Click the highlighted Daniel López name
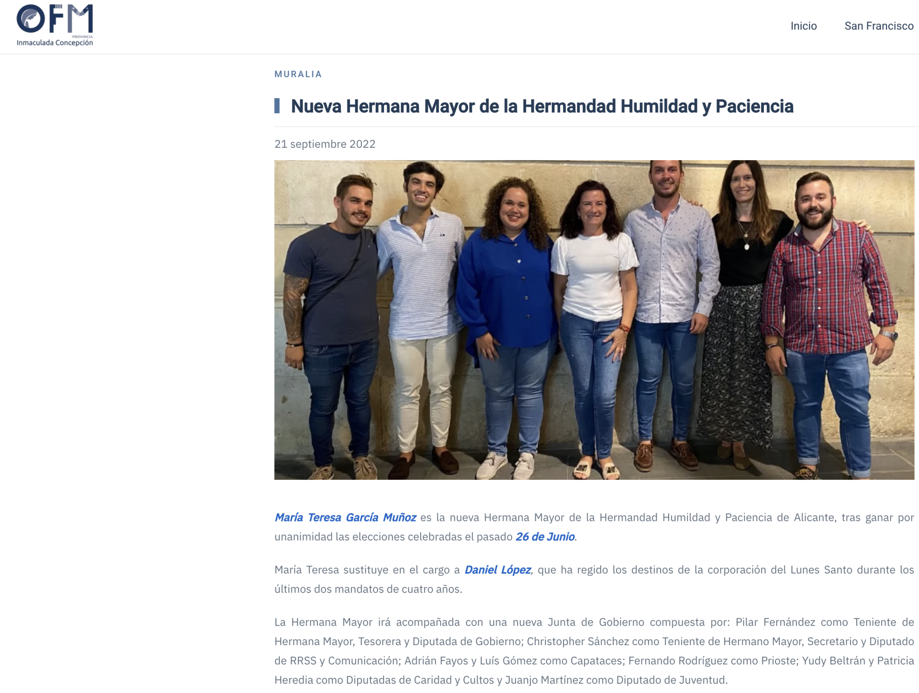Viewport: 919px width, 693px height. [497, 570]
